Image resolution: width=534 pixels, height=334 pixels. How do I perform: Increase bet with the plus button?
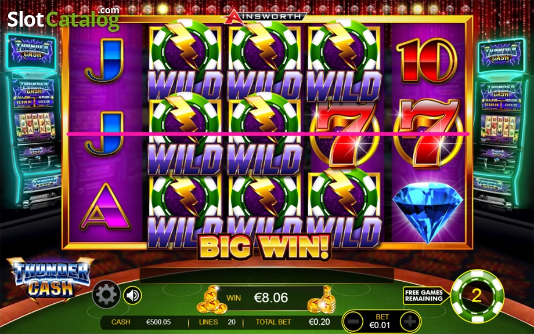[409, 321]
